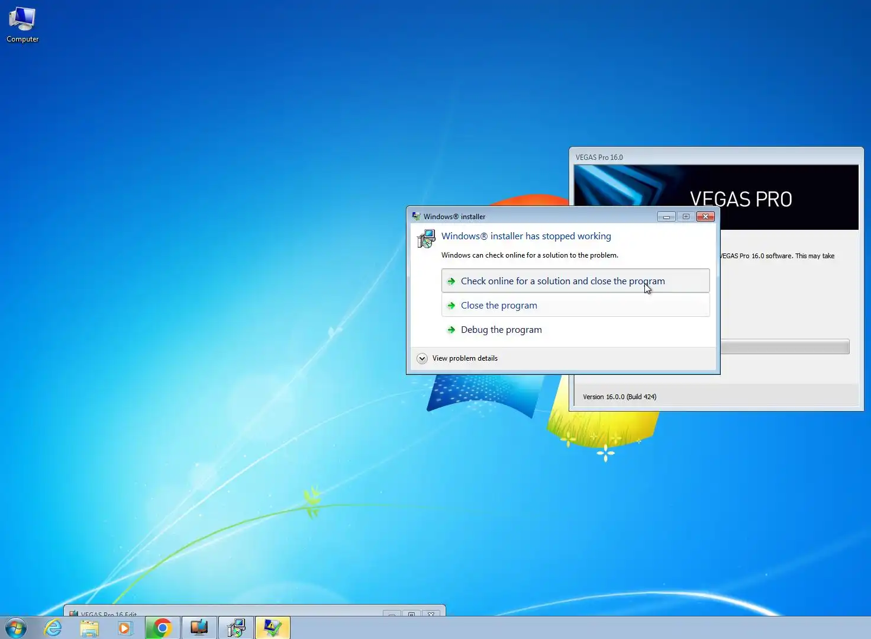Switch to the warning checkmark taskbar icon
The height and width of the screenshot is (639, 871).
(273, 628)
